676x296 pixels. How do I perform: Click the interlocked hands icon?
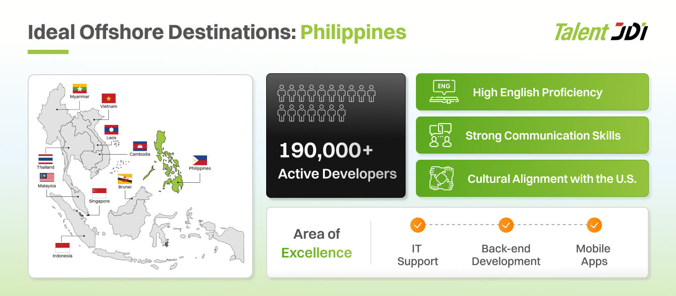[441, 179]
